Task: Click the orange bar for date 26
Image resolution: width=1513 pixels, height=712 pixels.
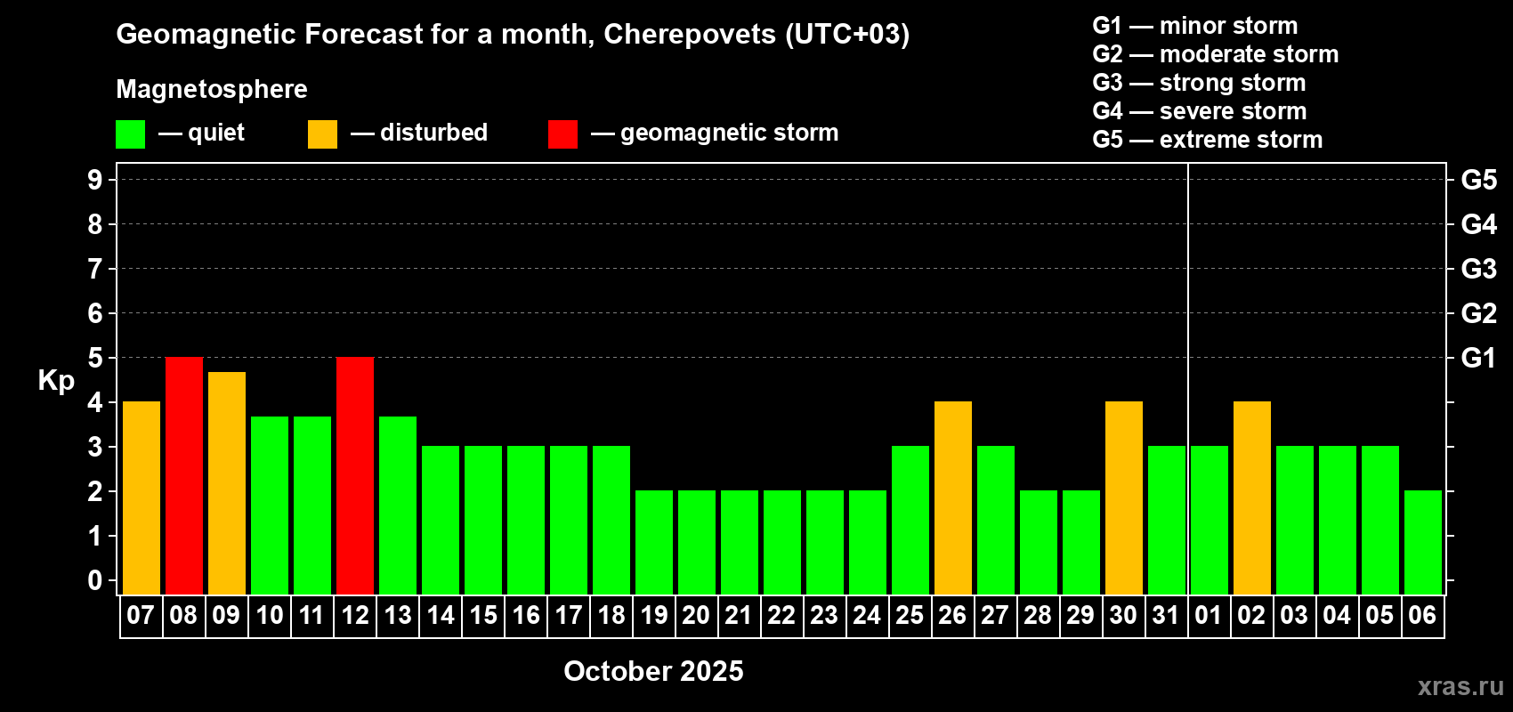Action: [953, 498]
